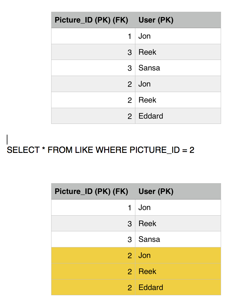Place cursor in the SELECT query text line
The width and height of the screenshot is (238, 307).
(101, 150)
